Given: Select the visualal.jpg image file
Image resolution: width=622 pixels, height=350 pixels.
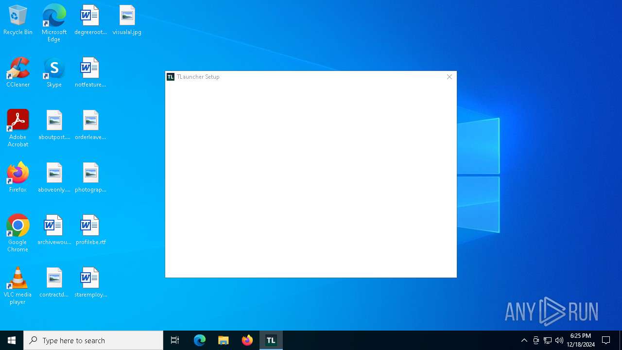Looking at the screenshot, I should 127,20.
